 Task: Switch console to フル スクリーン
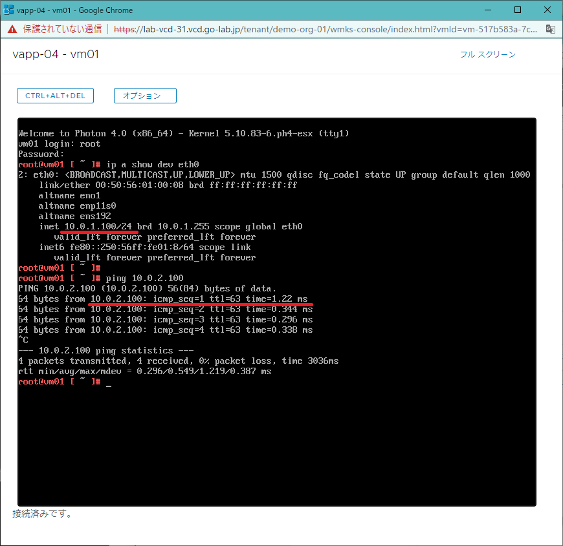click(x=487, y=54)
